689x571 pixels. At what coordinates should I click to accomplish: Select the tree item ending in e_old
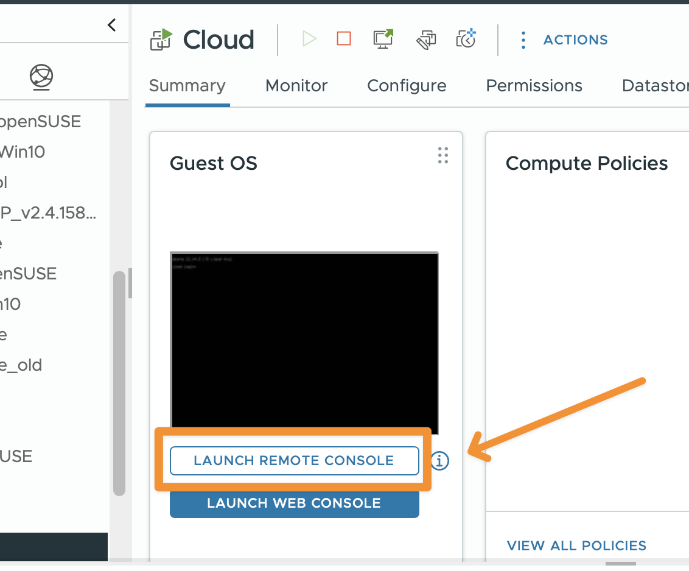click(21, 365)
